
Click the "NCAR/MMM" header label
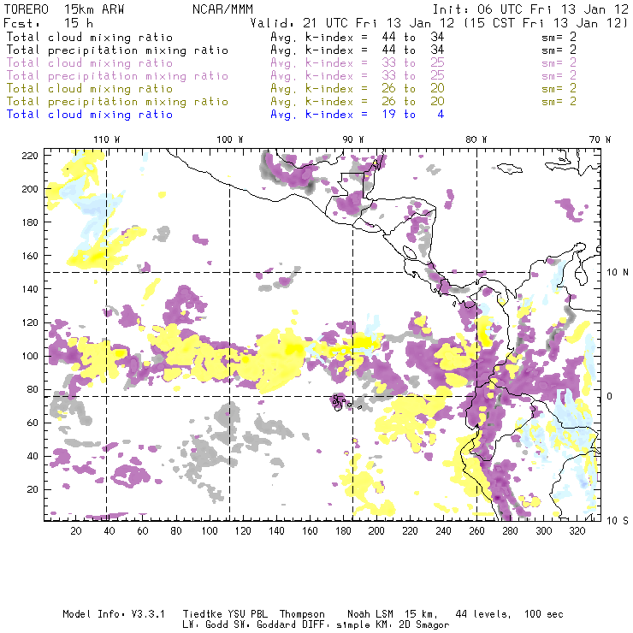tap(222, 9)
